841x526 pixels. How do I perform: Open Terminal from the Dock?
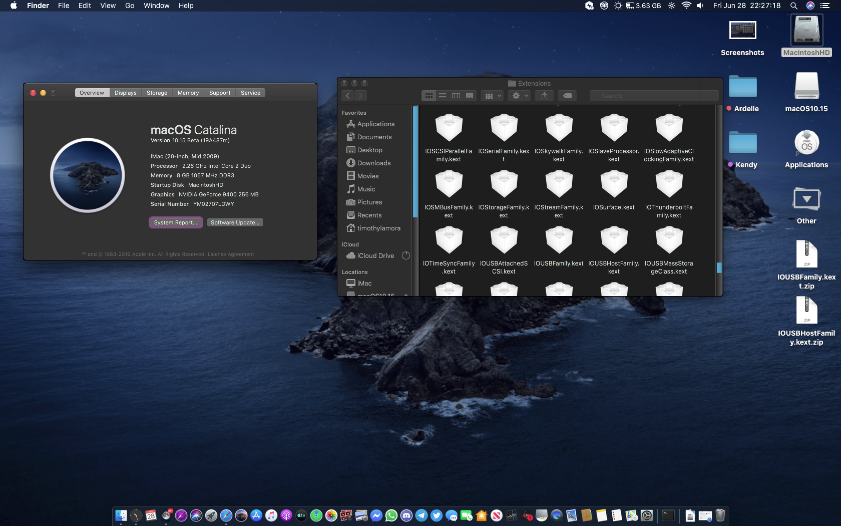[668, 515]
